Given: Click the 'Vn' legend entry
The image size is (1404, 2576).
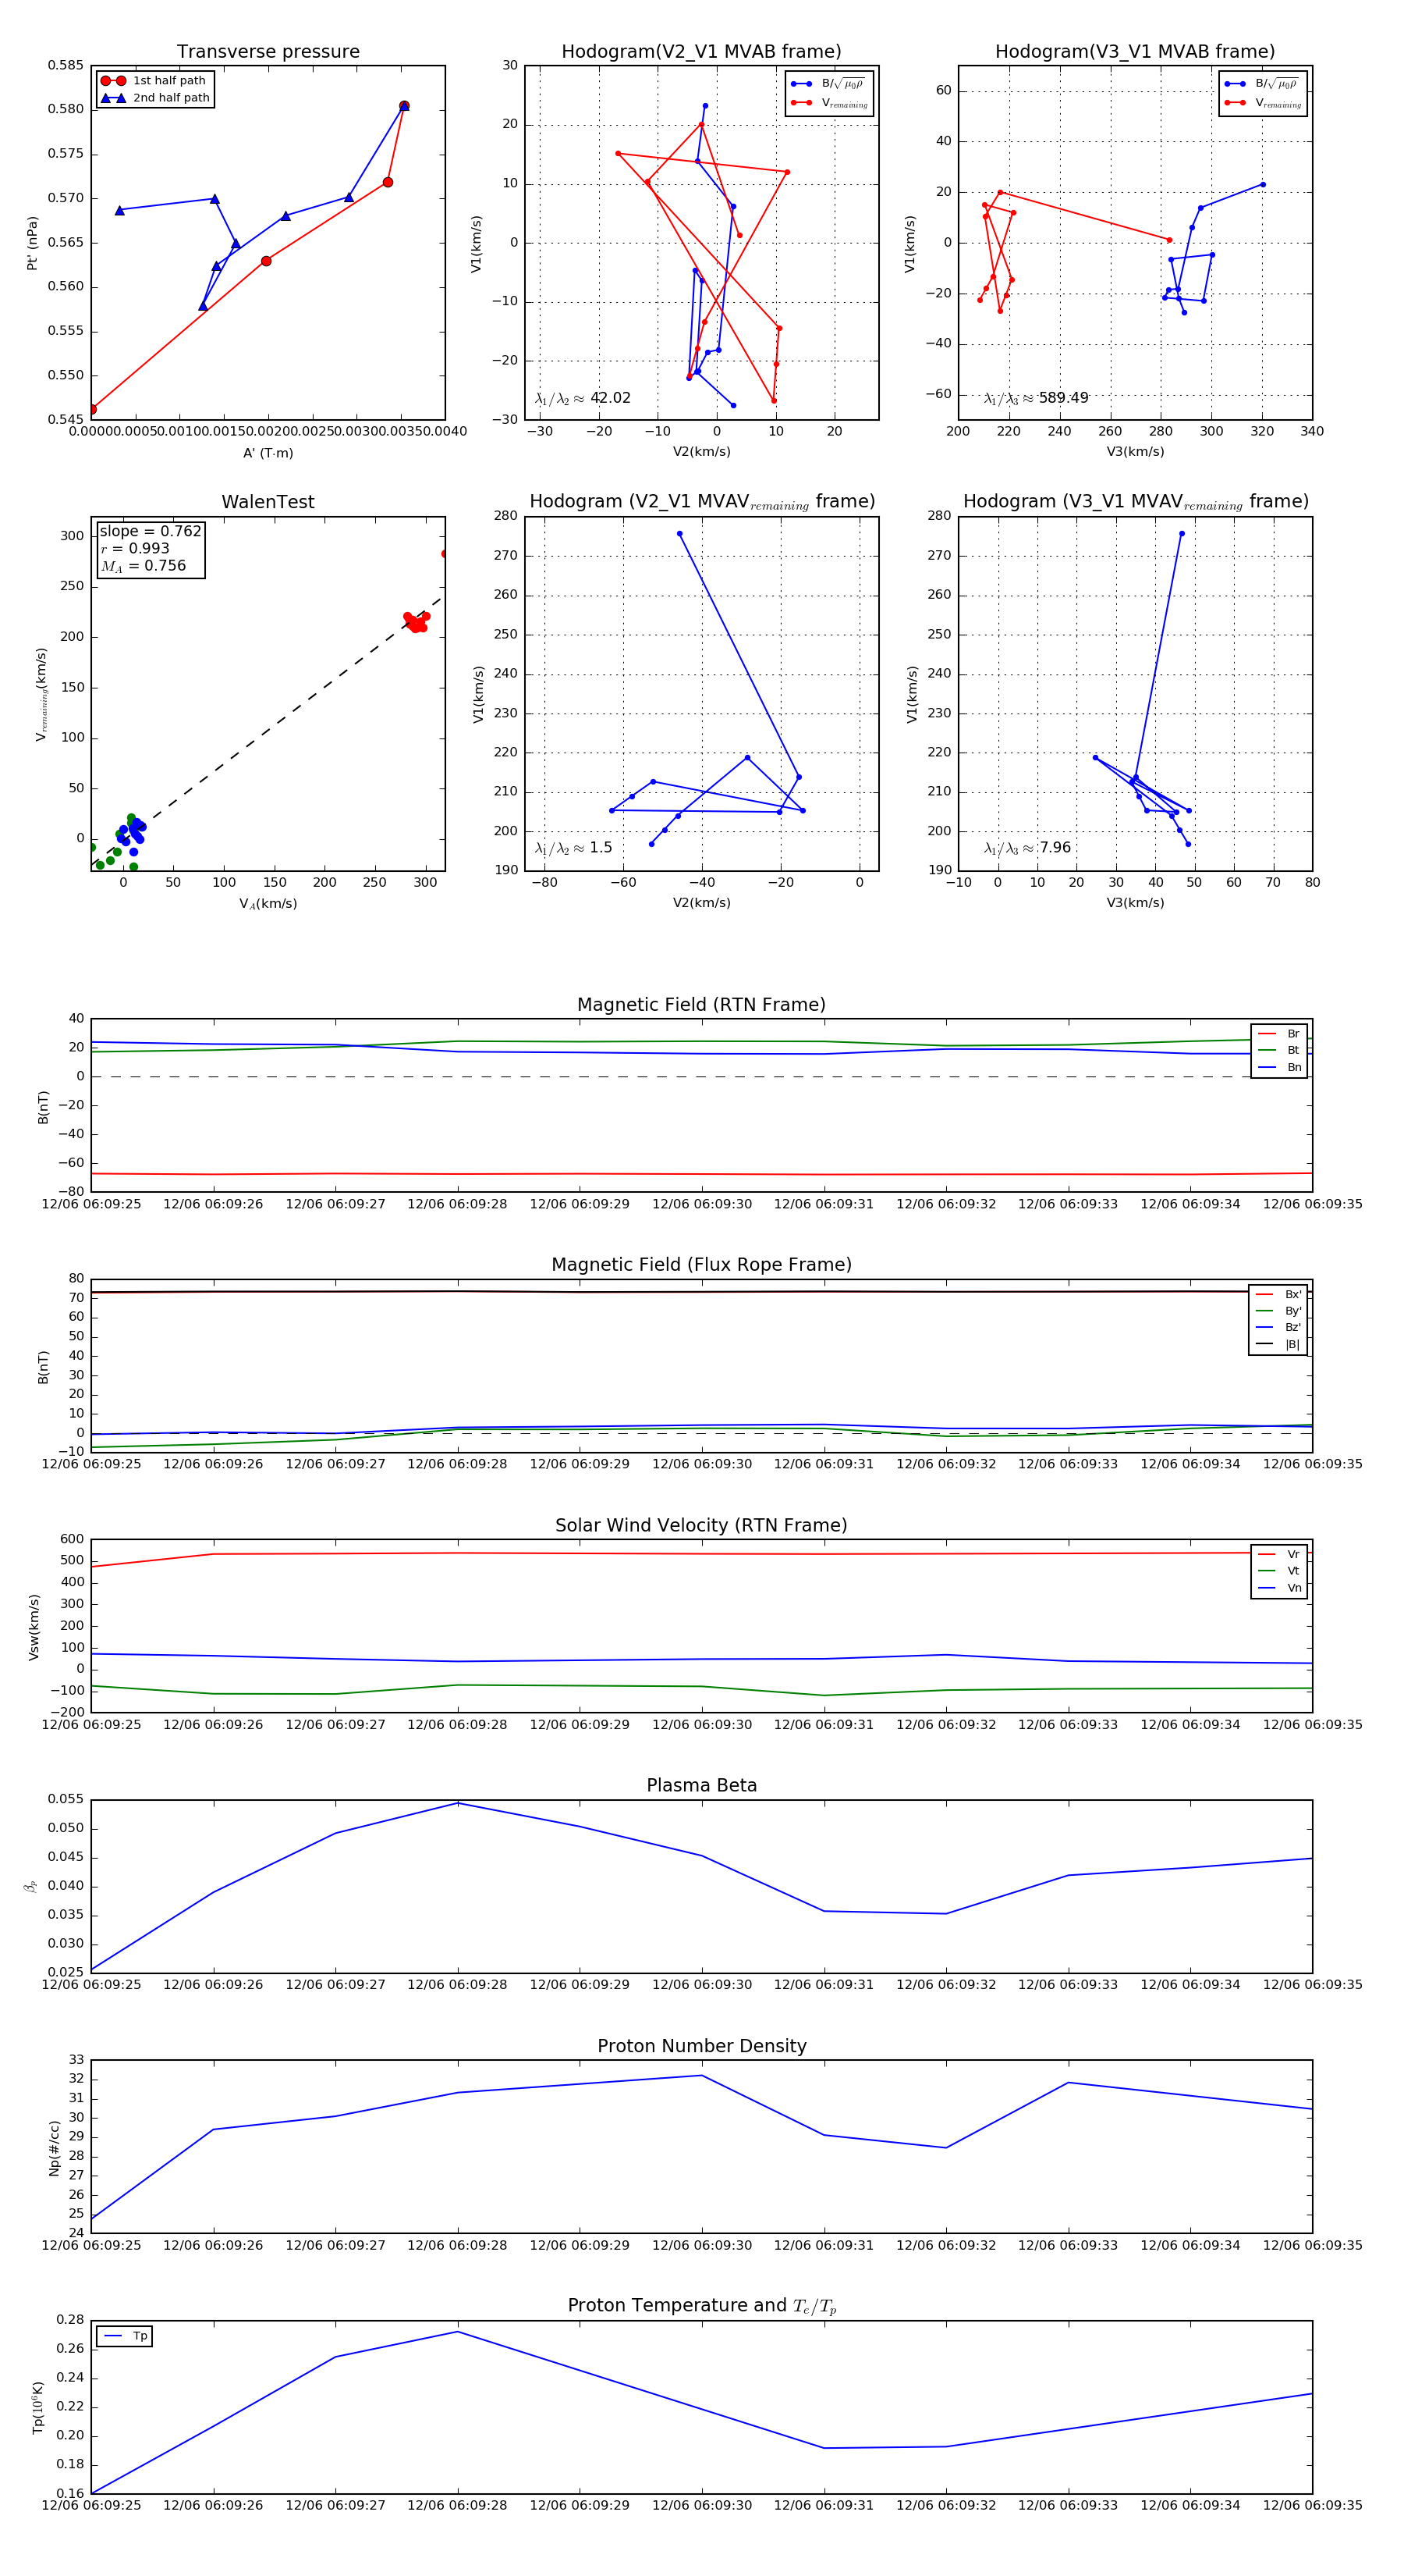Looking at the screenshot, I should pos(1279,1588).
